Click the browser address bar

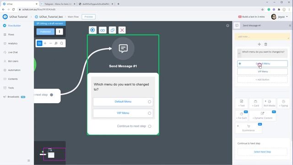click(x=138, y=9)
